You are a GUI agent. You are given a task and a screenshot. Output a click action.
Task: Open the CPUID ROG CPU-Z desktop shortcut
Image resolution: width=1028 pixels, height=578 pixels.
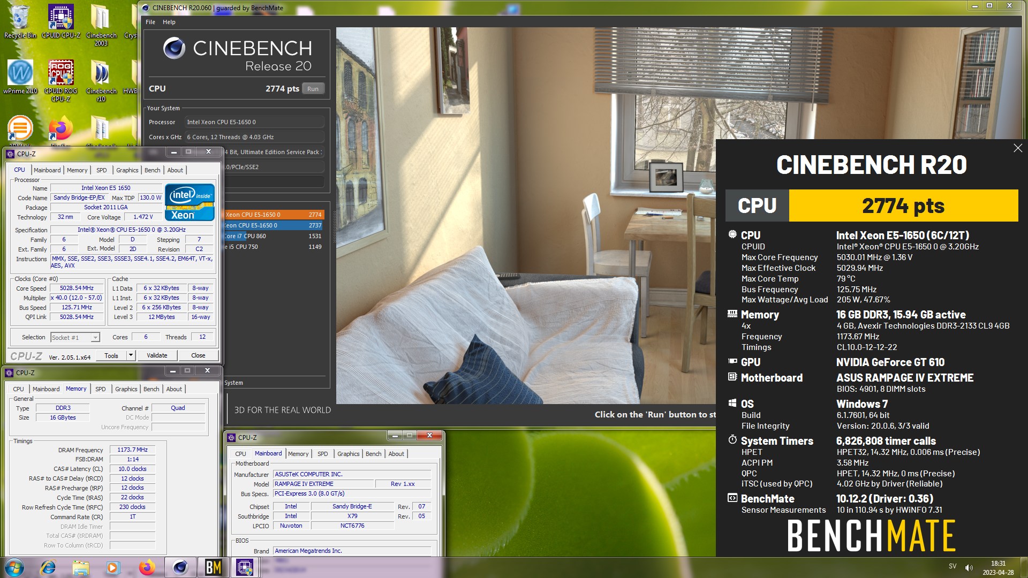61,80
